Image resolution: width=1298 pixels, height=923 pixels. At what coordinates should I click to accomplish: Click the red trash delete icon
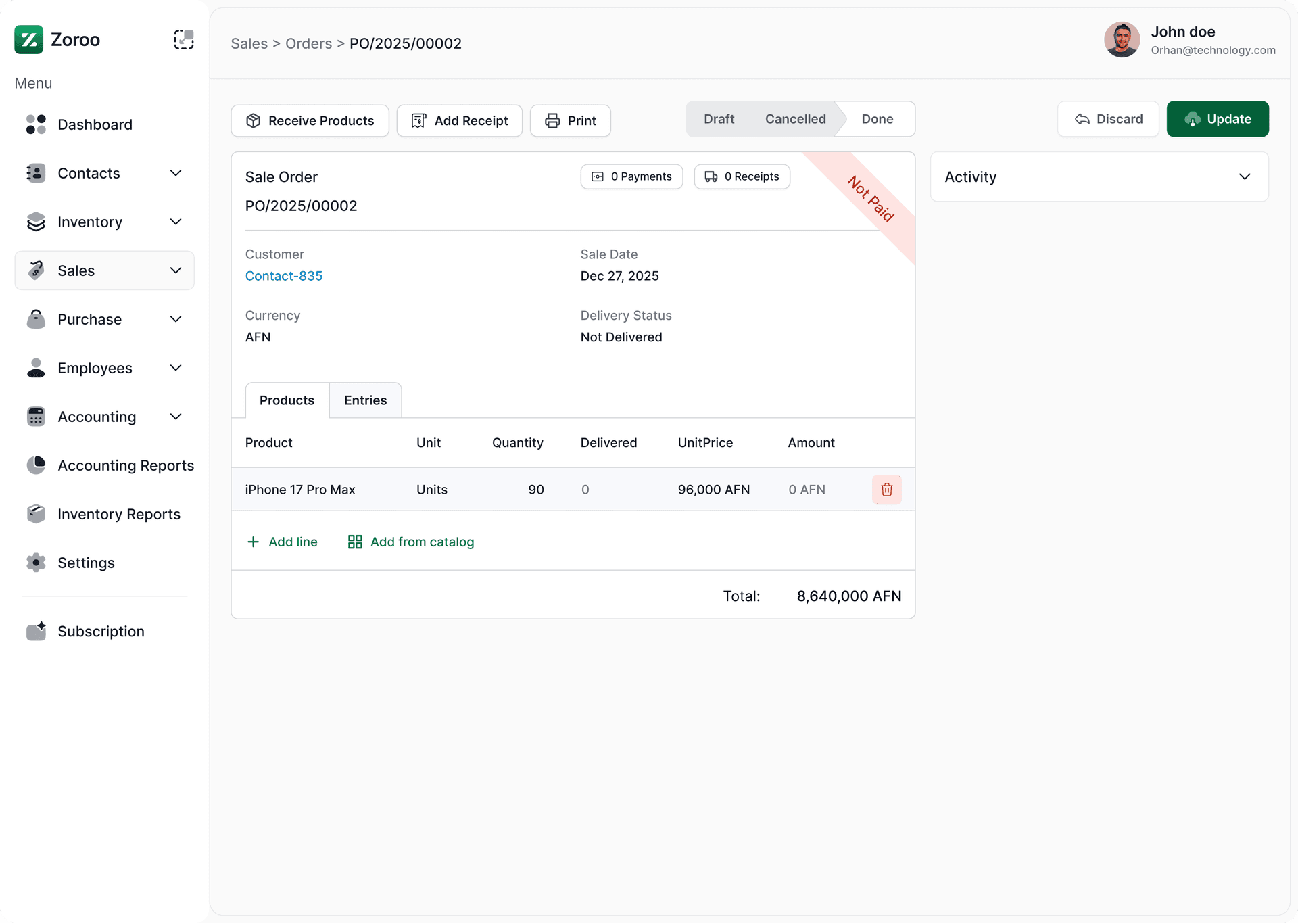coord(886,490)
